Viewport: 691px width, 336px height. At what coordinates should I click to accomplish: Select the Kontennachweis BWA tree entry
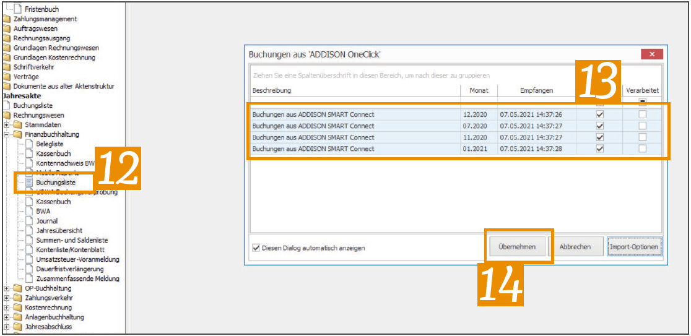65,163
